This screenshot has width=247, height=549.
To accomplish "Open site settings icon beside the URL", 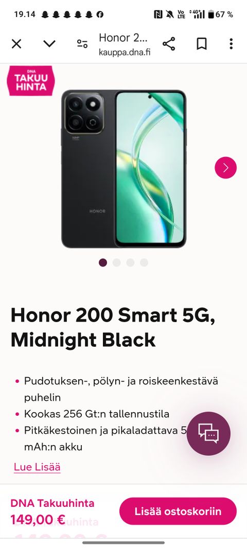I will 82,44.
